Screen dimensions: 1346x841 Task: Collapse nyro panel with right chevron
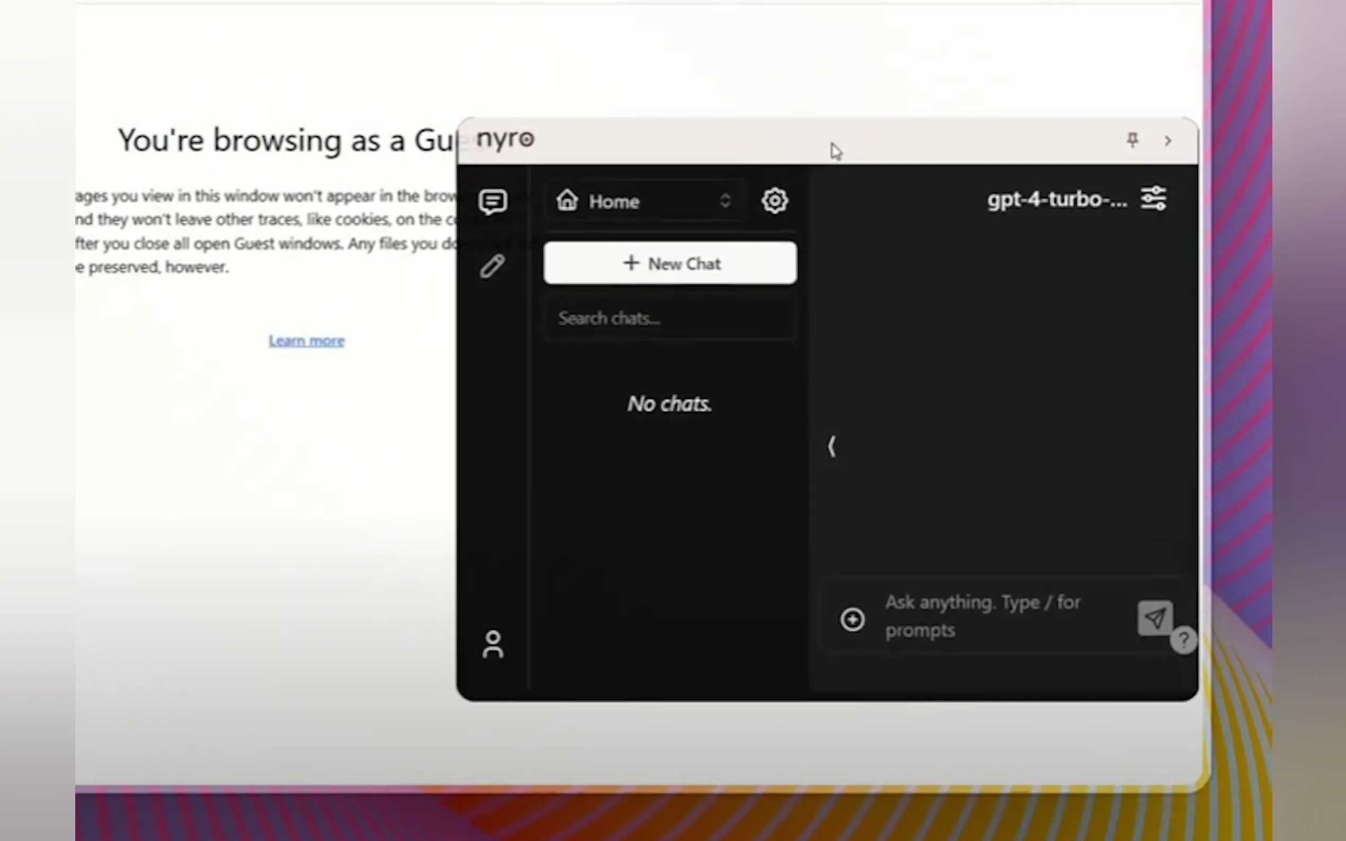[x=1168, y=141]
